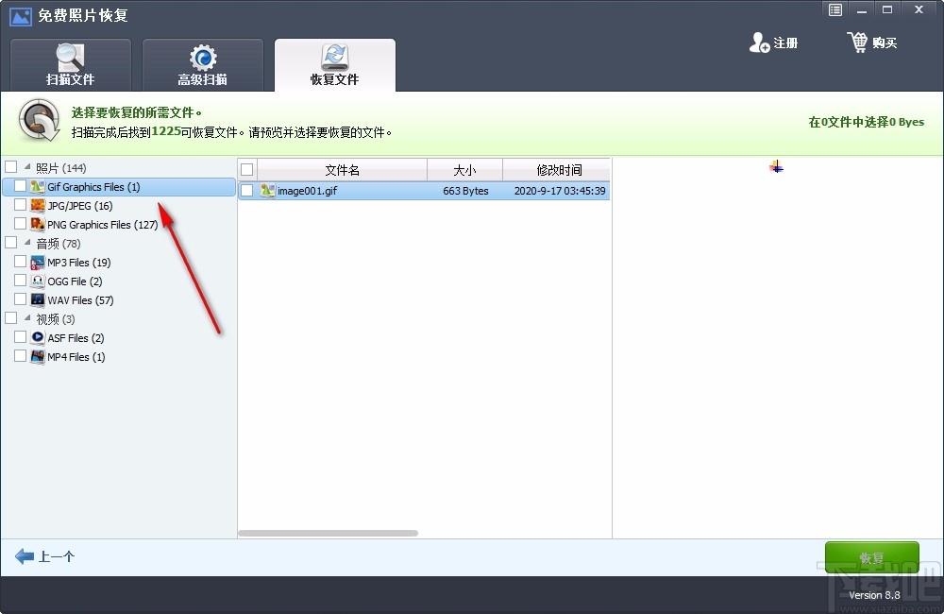Go back with 上一个 previous button

tap(44, 556)
